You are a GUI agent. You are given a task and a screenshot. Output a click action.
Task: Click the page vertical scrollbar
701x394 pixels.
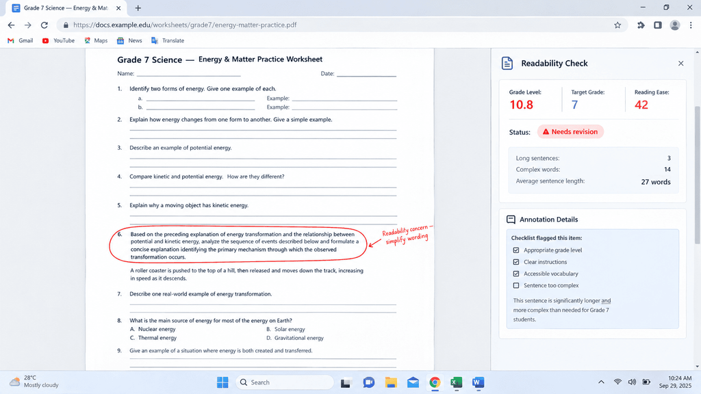coord(698,174)
